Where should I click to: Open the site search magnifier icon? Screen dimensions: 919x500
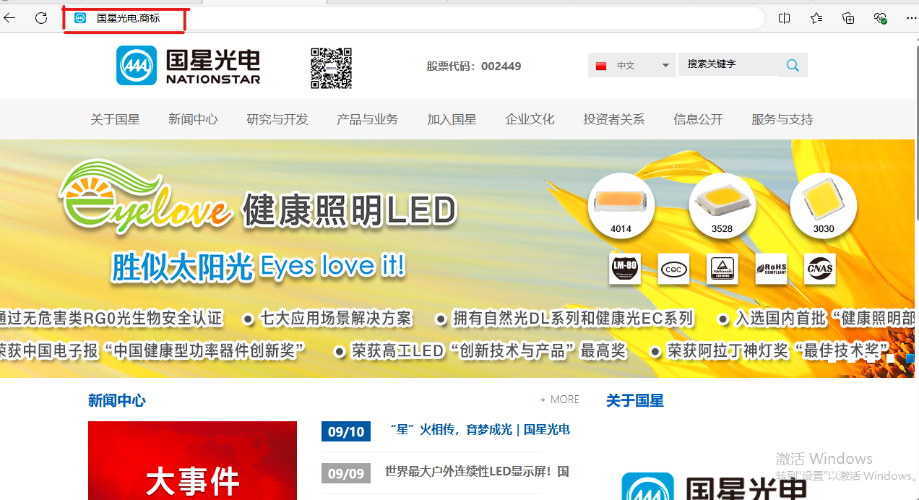(792, 64)
